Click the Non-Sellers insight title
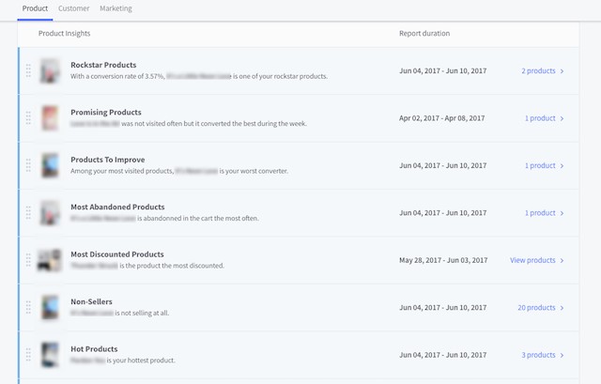The height and width of the screenshot is (384, 601). pyautogui.click(x=91, y=301)
